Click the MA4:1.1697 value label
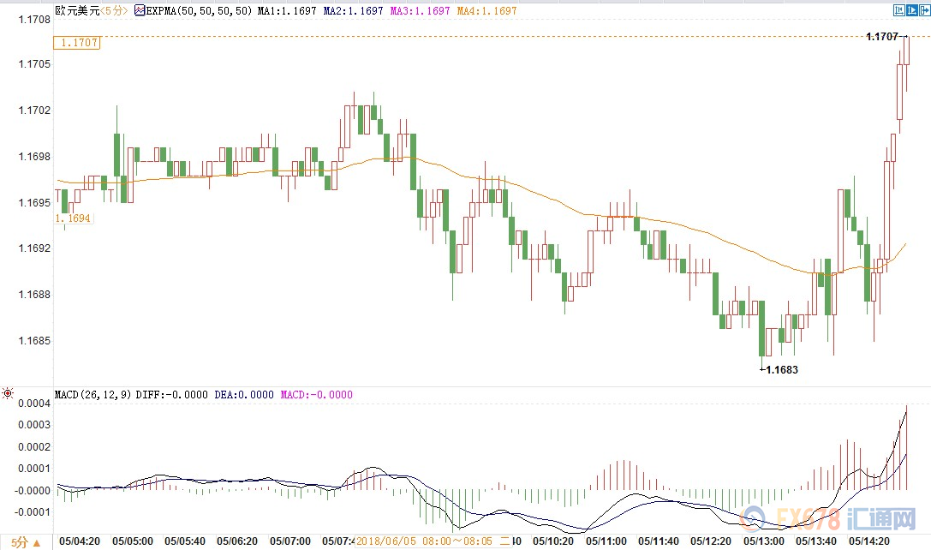 coord(486,10)
